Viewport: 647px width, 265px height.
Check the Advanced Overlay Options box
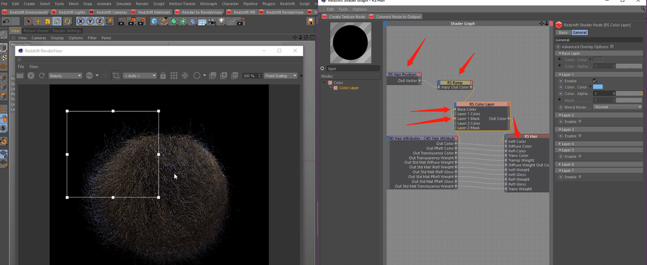612,47
